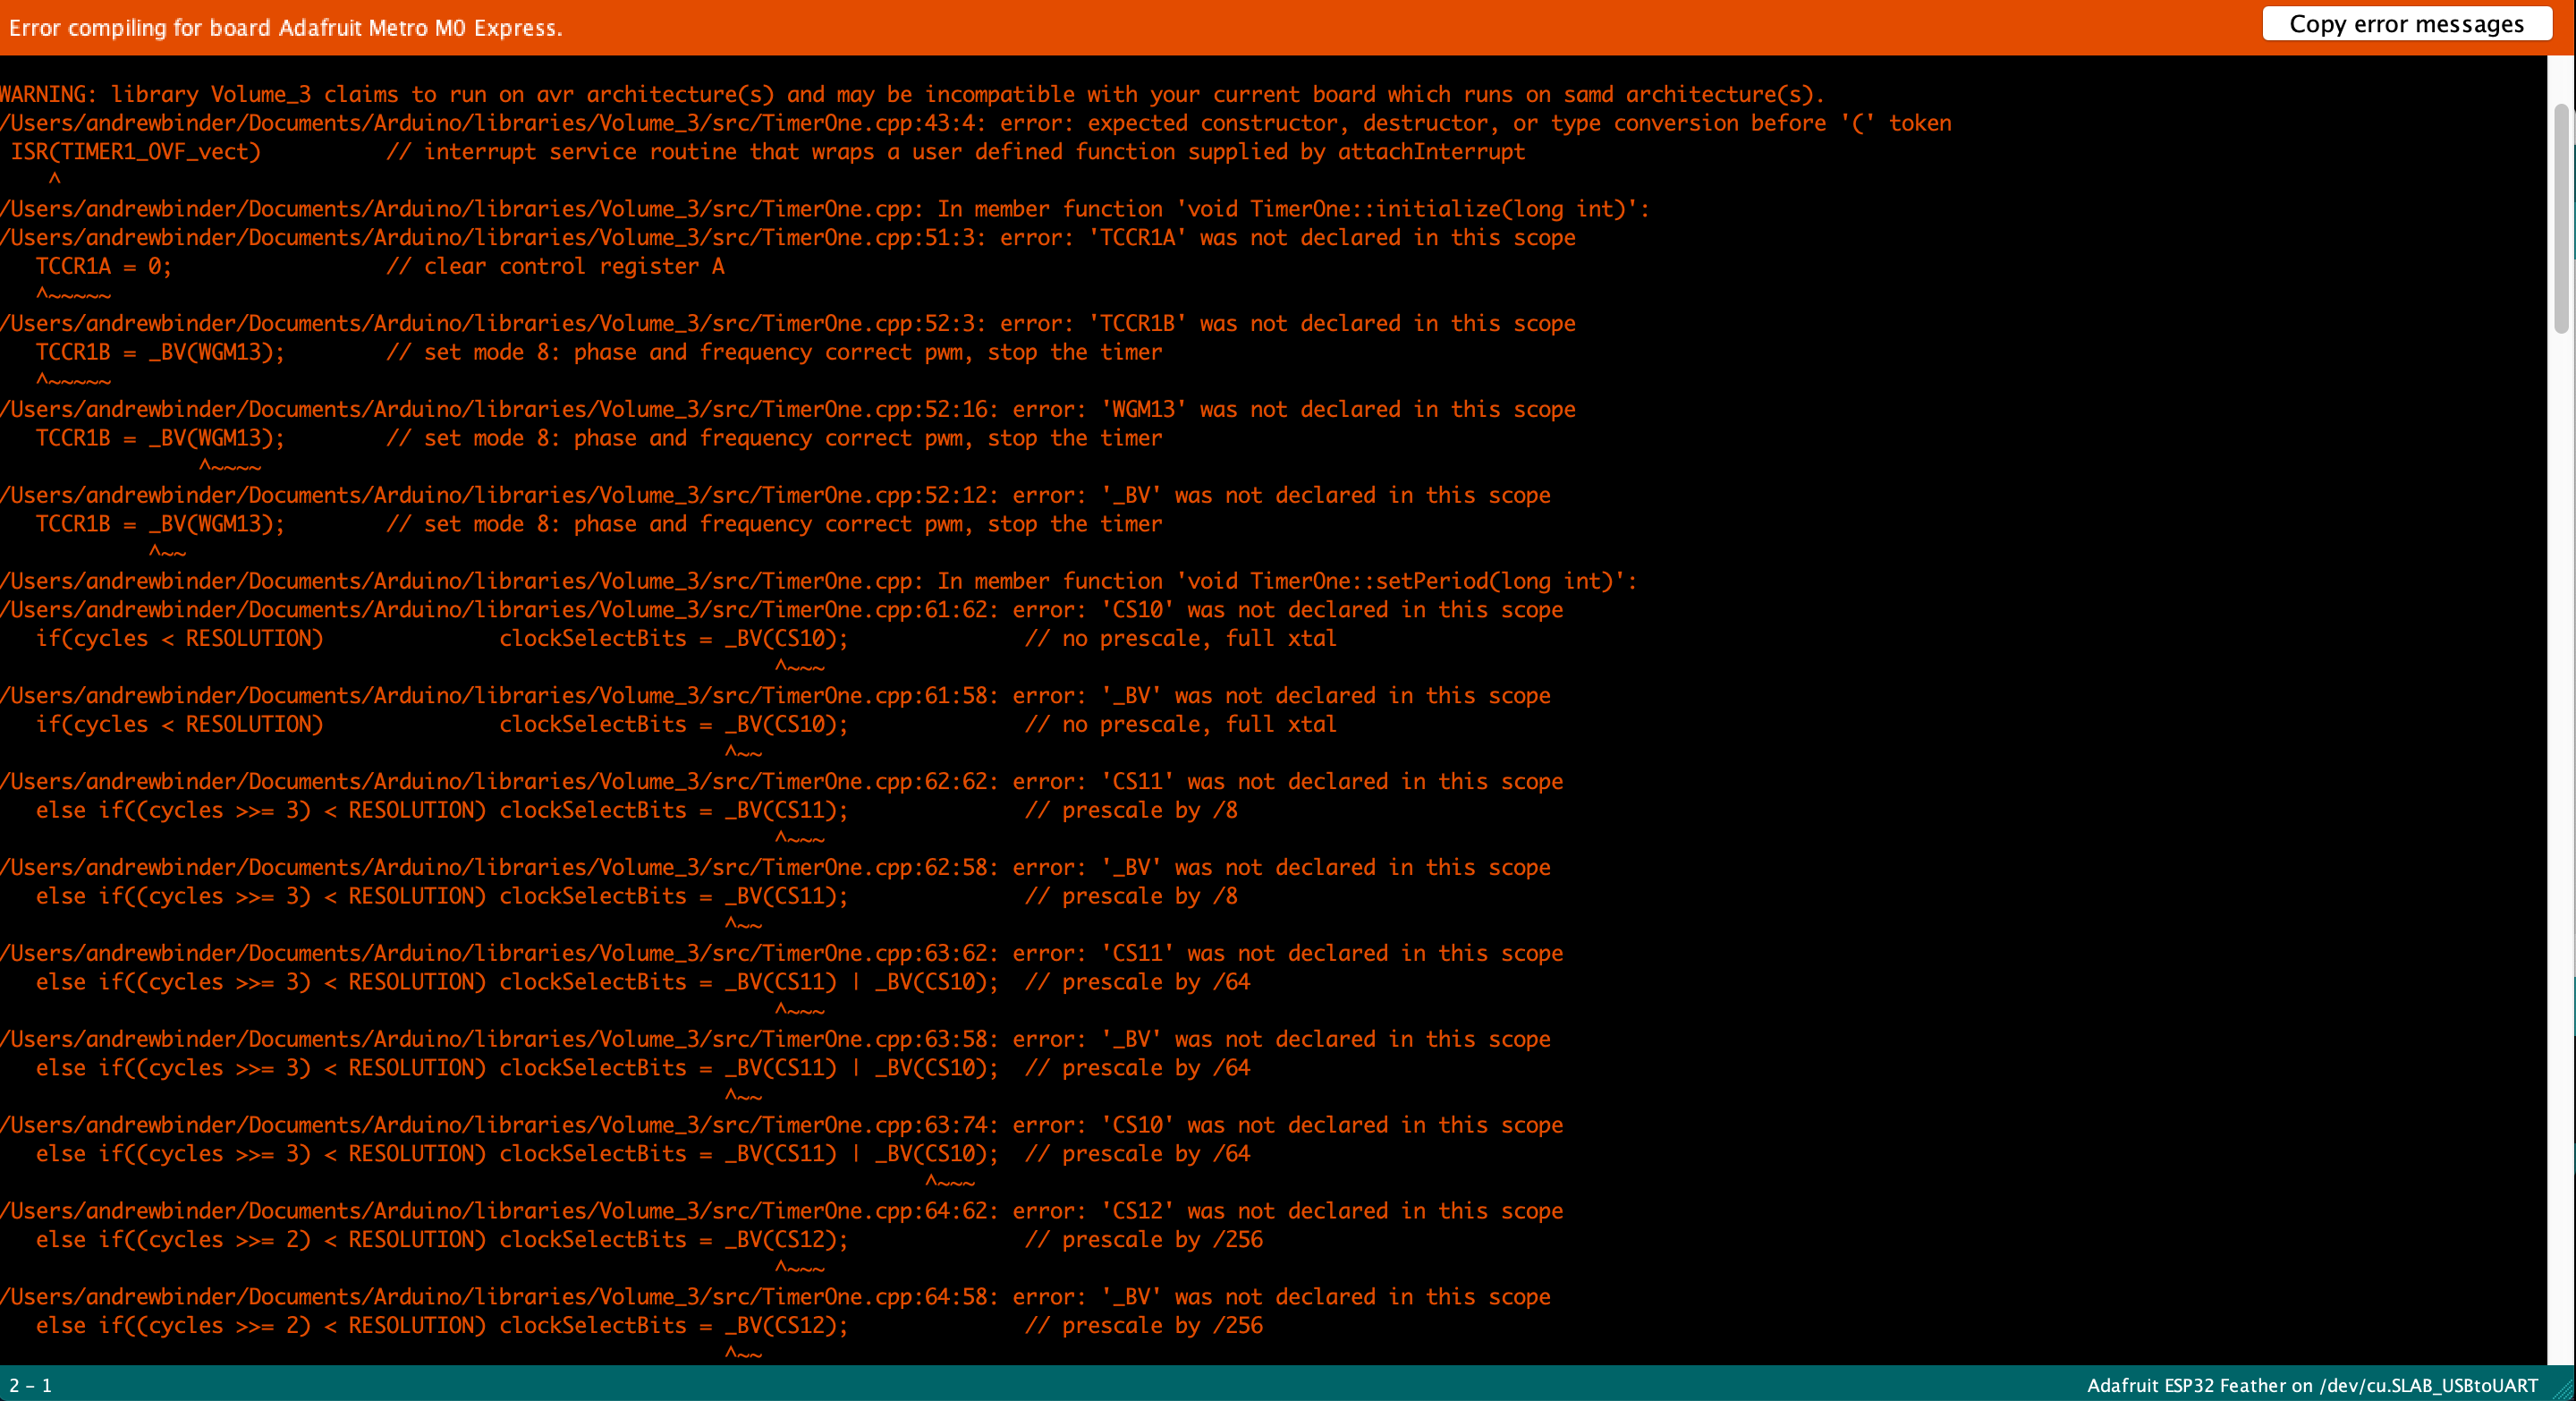Click the TimerOne.cpp:62:58 '_BV' error line
Image resolution: width=2576 pixels, height=1401 pixels.
click(776, 868)
